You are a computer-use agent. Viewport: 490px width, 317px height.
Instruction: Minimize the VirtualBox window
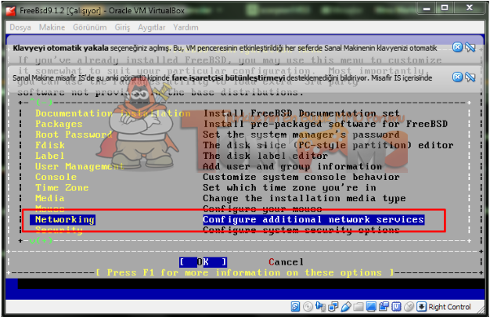[427, 8]
